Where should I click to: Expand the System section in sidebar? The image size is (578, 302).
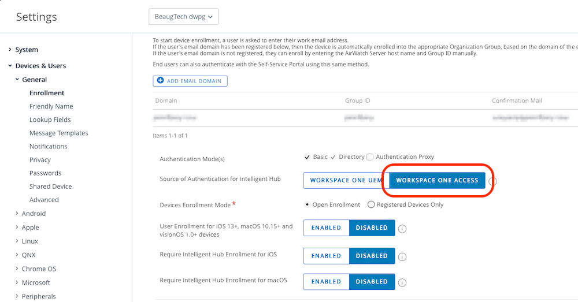10,50
